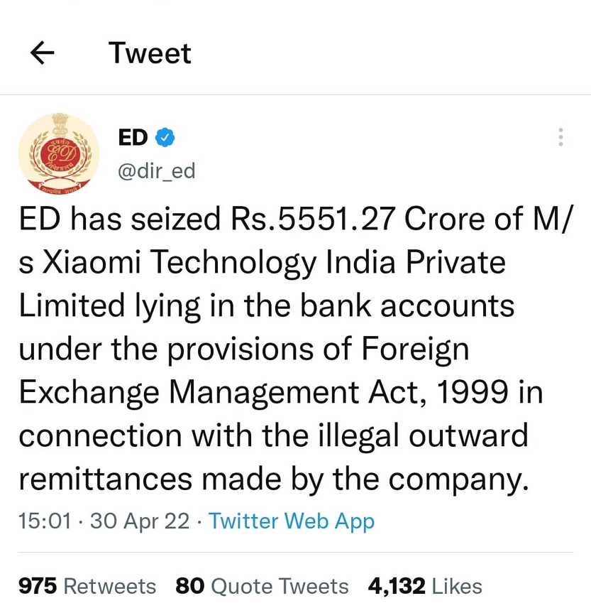
Task: Click the tweet body text
Action: click(284, 348)
